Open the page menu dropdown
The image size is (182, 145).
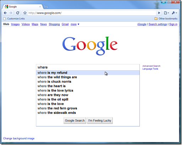pos(166,13)
